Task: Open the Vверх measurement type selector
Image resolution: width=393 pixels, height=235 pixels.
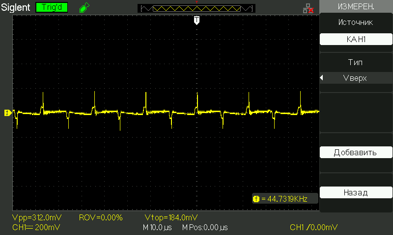Action: click(x=356, y=78)
